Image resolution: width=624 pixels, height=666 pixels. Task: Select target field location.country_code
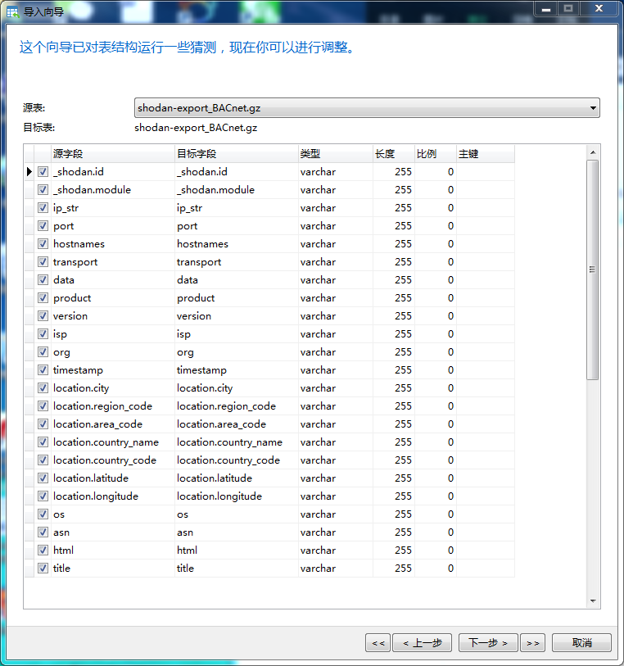pyautogui.click(x=237, y=460)
